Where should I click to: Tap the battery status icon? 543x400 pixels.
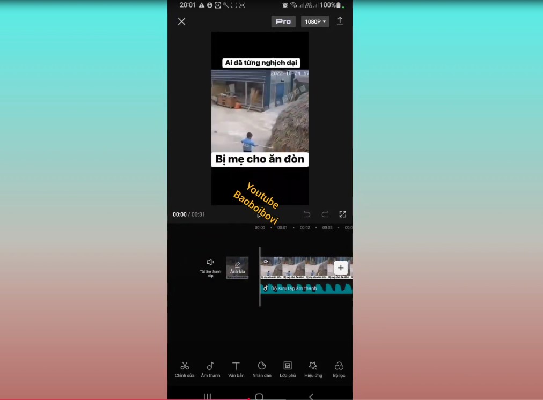coord(339,5)
